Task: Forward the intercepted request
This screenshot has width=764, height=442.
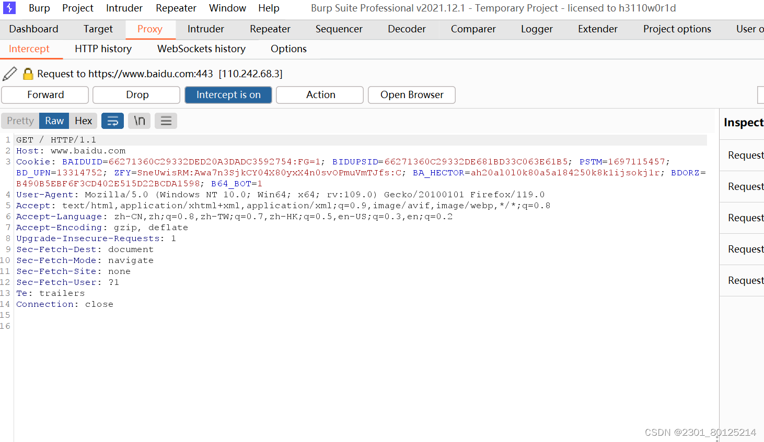Action: [45, 95]
